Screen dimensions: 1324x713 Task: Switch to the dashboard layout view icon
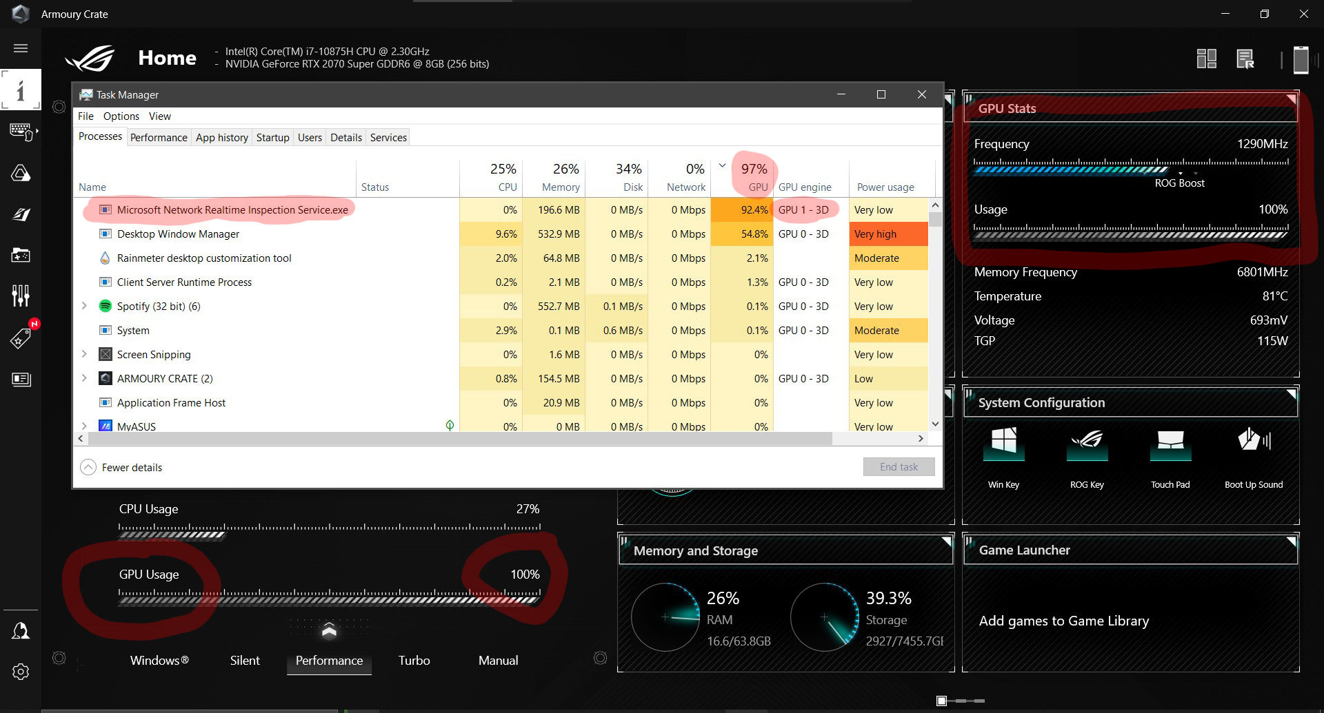click(1206, 59)
